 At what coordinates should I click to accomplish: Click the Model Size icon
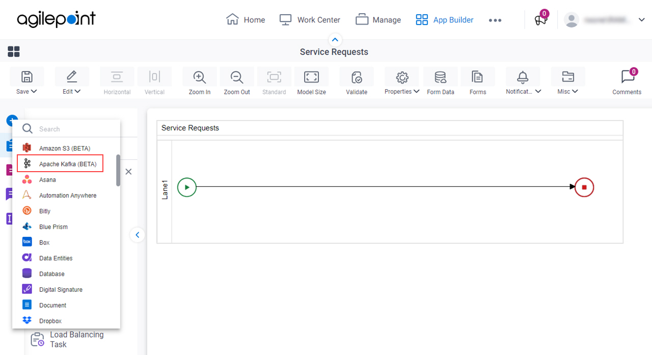click(x=311, y=77)
